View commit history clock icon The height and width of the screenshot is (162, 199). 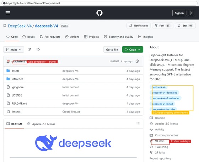[x=137, y=61]
